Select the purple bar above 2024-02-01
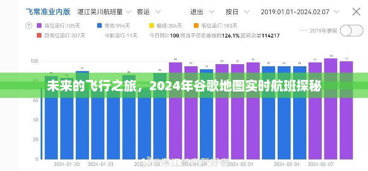The image size is (368, 171). click(237, 112)
